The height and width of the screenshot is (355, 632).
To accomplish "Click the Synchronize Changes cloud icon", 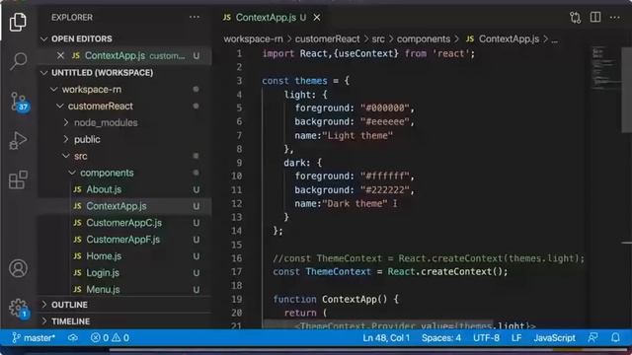I will pos(73,337).
